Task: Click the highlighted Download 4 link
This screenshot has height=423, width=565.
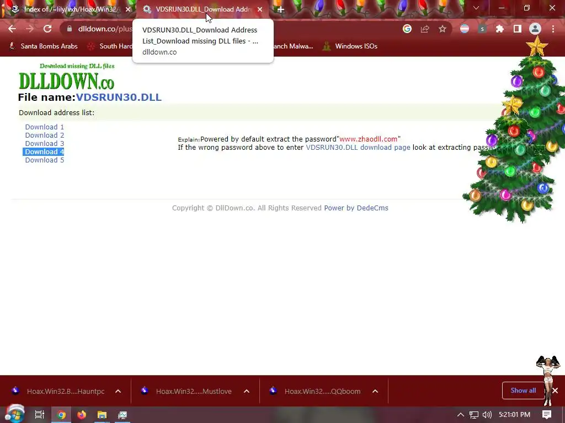Action: 44,152
